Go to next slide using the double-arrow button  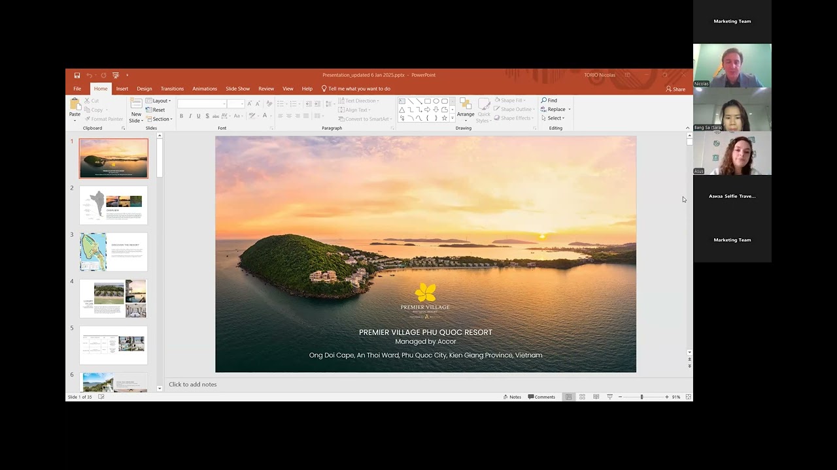[x=689, y=366]
